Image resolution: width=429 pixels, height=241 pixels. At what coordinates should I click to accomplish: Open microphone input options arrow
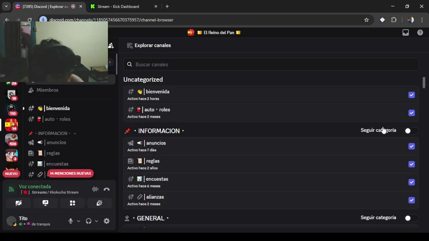coord(78,221)
